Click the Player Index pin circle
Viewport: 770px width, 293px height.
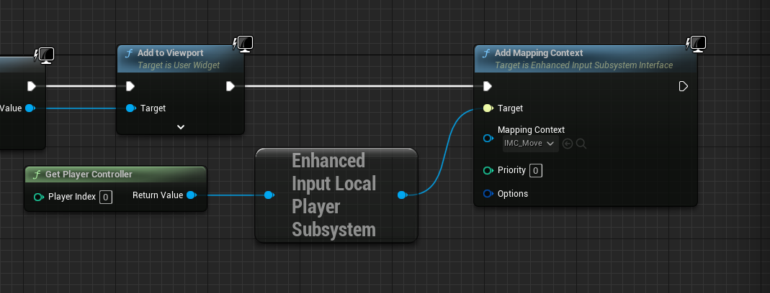coord(38,197)
